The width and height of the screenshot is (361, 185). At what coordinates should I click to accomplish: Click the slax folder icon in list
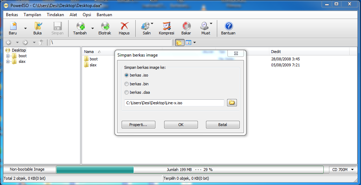[86, 65]
